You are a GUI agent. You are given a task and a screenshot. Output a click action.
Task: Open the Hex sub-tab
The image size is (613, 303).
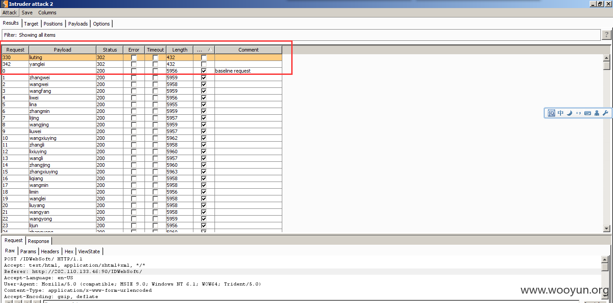tap(69, 251)
